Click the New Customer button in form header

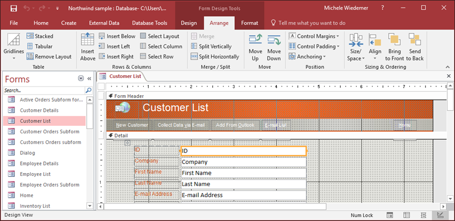(132, 125)
